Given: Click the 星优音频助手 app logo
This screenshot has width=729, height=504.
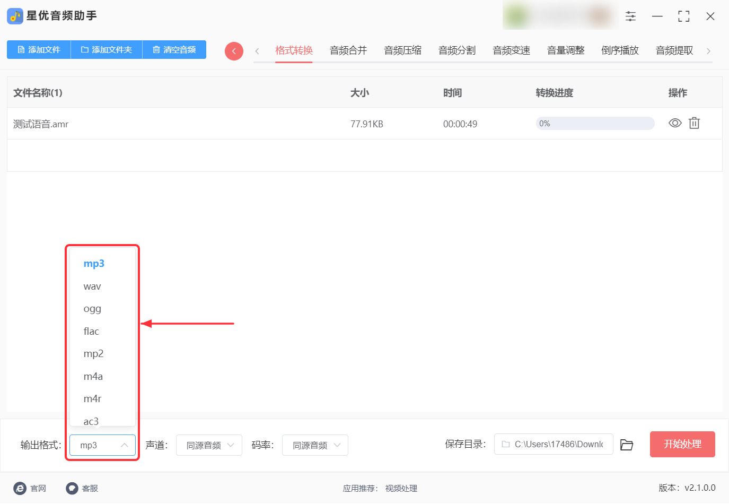Looking at the screenshot, I should (x=15, y=16).
